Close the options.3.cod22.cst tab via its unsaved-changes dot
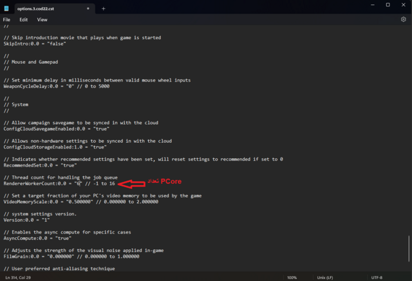The image size is (412, 281). (x=88, y=8)
